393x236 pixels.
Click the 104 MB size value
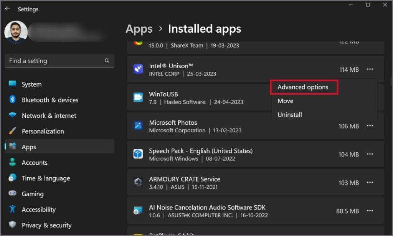point(348,154)
